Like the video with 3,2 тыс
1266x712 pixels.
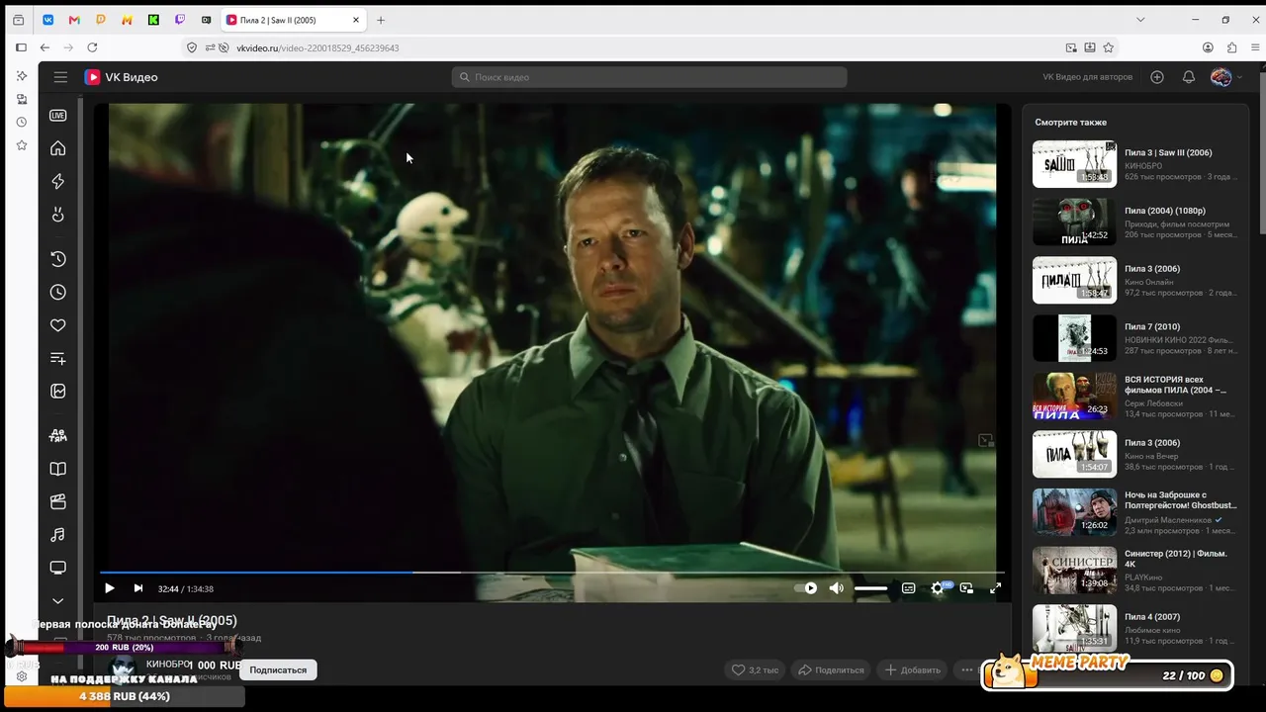(755, 669)
